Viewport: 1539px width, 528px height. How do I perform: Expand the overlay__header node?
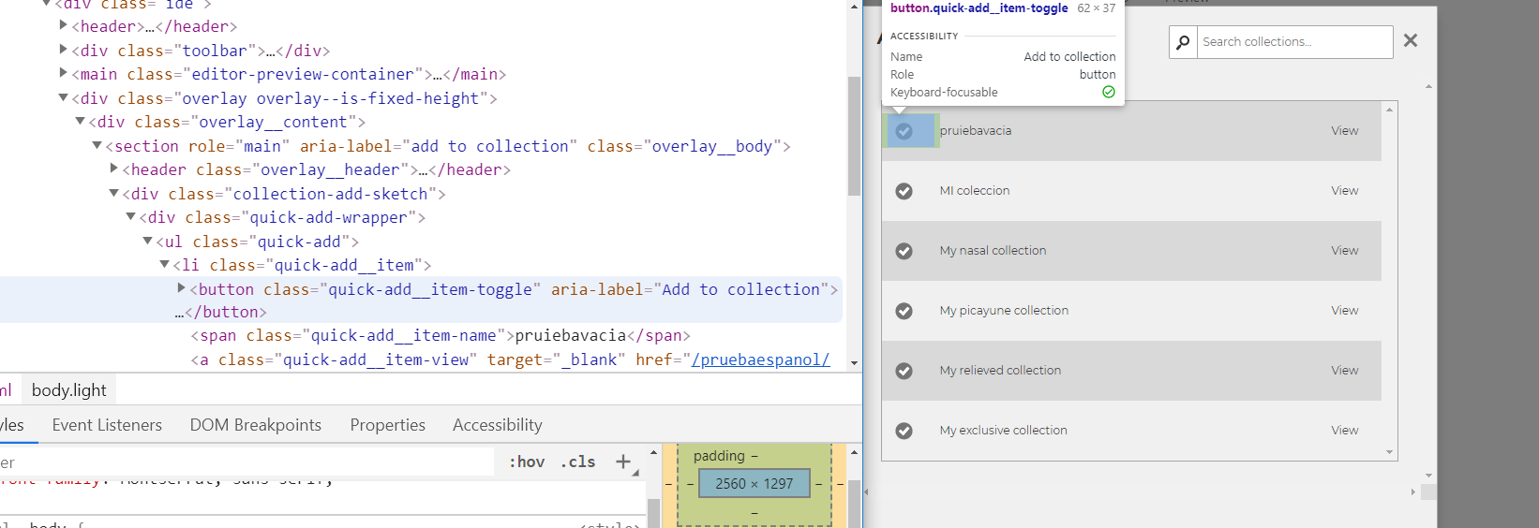pos(113,169)
